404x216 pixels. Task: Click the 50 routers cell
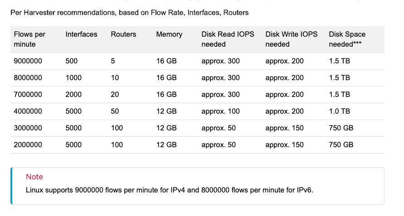point(115,111)
